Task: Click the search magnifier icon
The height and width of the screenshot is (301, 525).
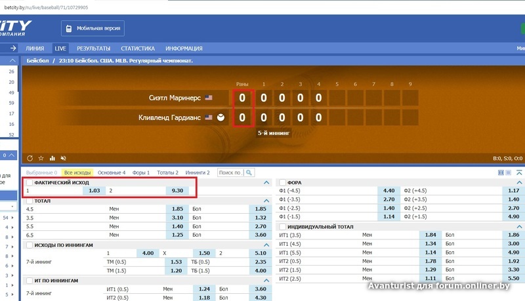Action: click(249, 172)
